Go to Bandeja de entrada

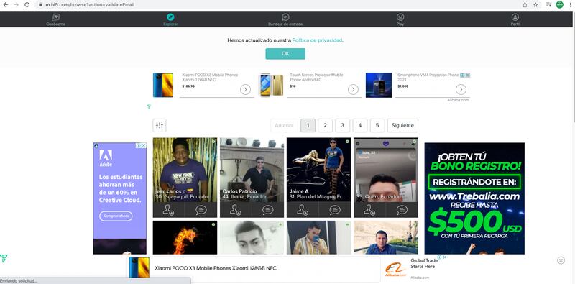pyautogui.click(x=285, y=19)
